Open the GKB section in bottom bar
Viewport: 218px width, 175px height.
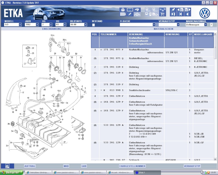84,166
